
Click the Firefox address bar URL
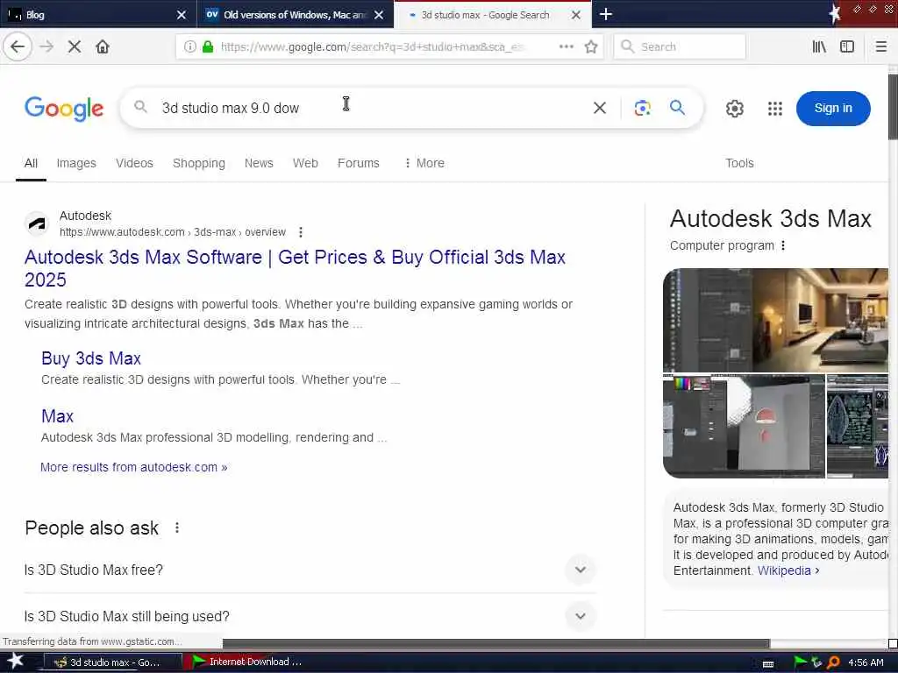tap(372, 46)
